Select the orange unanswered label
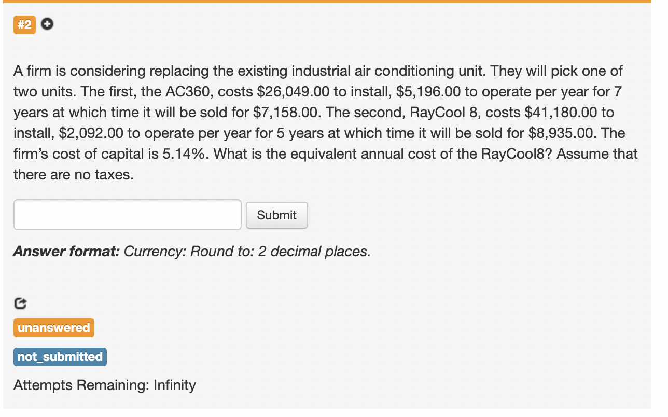Viewport: 668px width, 417px height. pos(53,327)
